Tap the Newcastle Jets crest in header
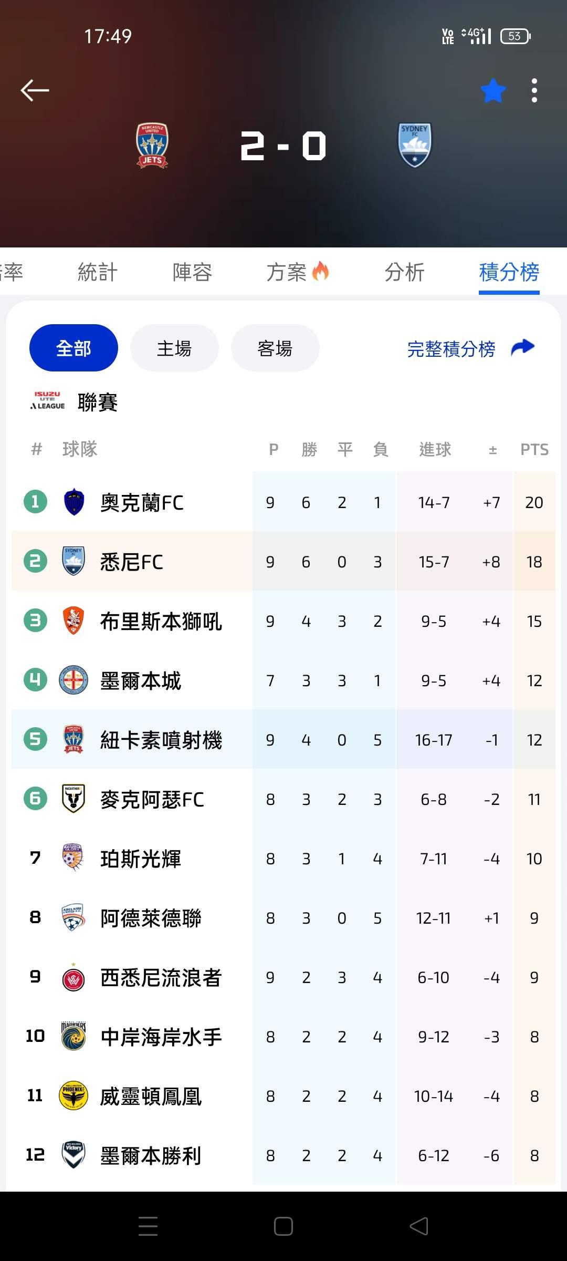Screen dimensions: 567x1261 [152, 146]
